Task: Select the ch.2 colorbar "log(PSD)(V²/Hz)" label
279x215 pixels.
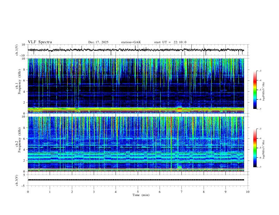Action: click(264, 149)
